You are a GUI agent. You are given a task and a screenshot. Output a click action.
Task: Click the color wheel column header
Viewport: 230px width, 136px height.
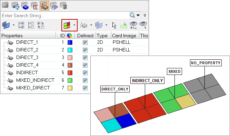pyautogui.click(x=69, y=36)
